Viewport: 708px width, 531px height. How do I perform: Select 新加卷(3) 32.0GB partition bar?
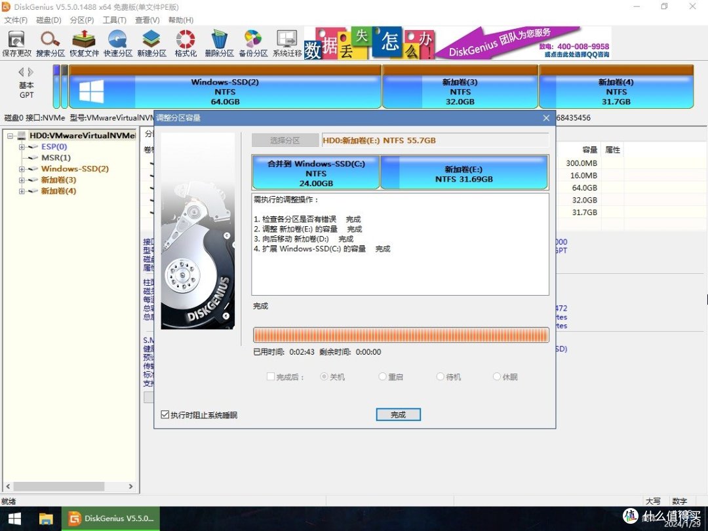pos(460,87)
